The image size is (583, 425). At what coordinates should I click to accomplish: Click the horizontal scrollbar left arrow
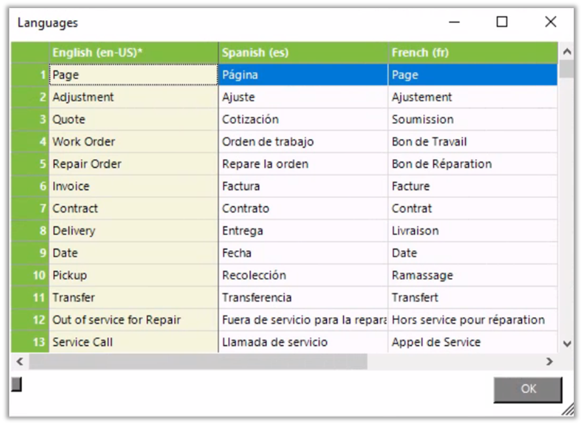pyautogui.click(x=19, y=361)
